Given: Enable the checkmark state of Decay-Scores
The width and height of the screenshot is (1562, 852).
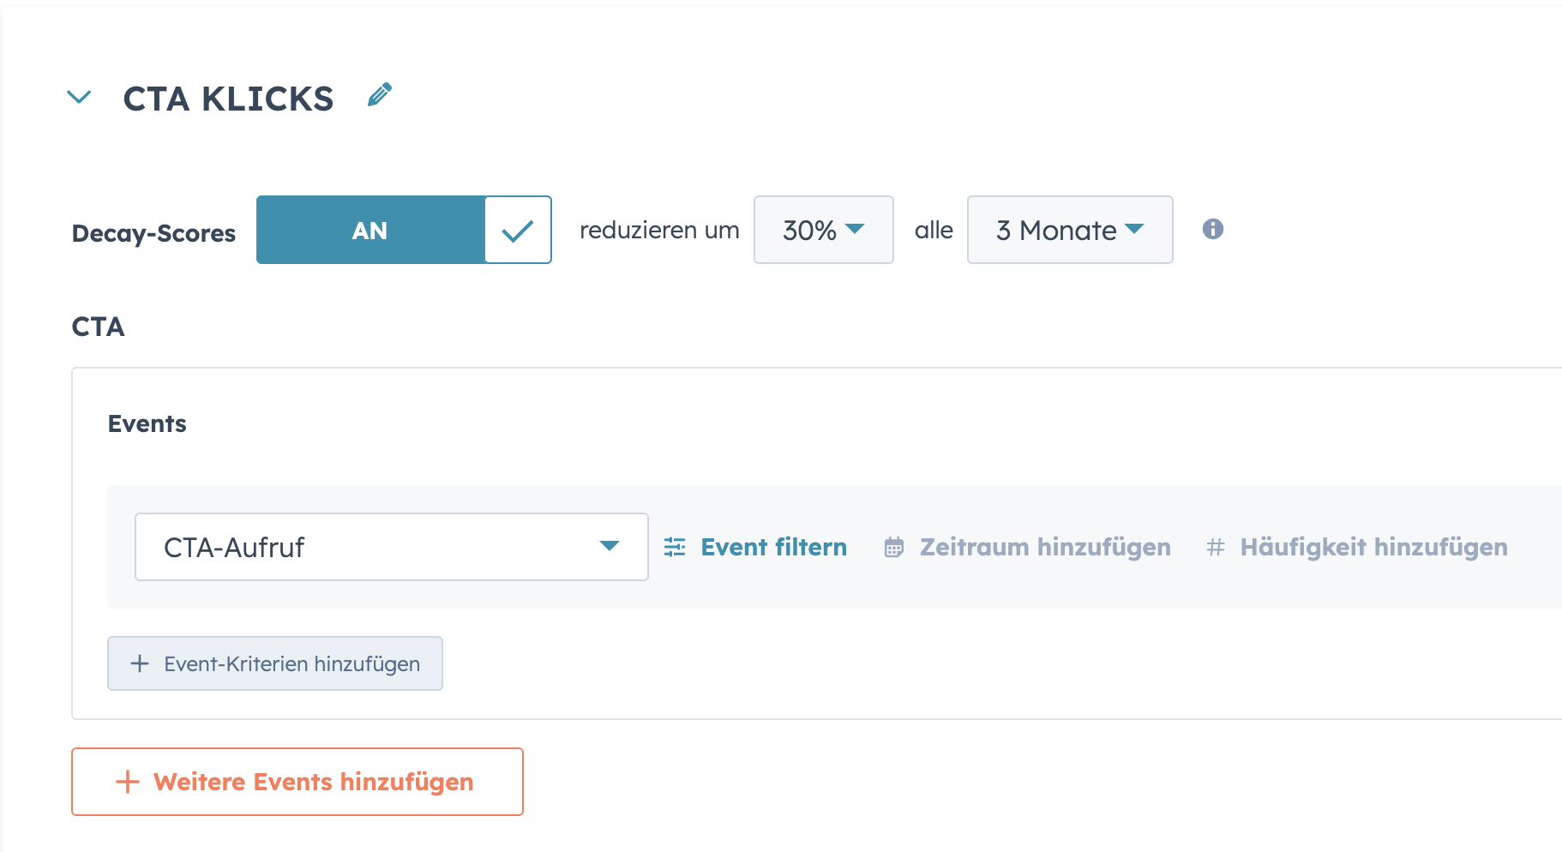Looking at the screenshot, I should click(517, 230).
